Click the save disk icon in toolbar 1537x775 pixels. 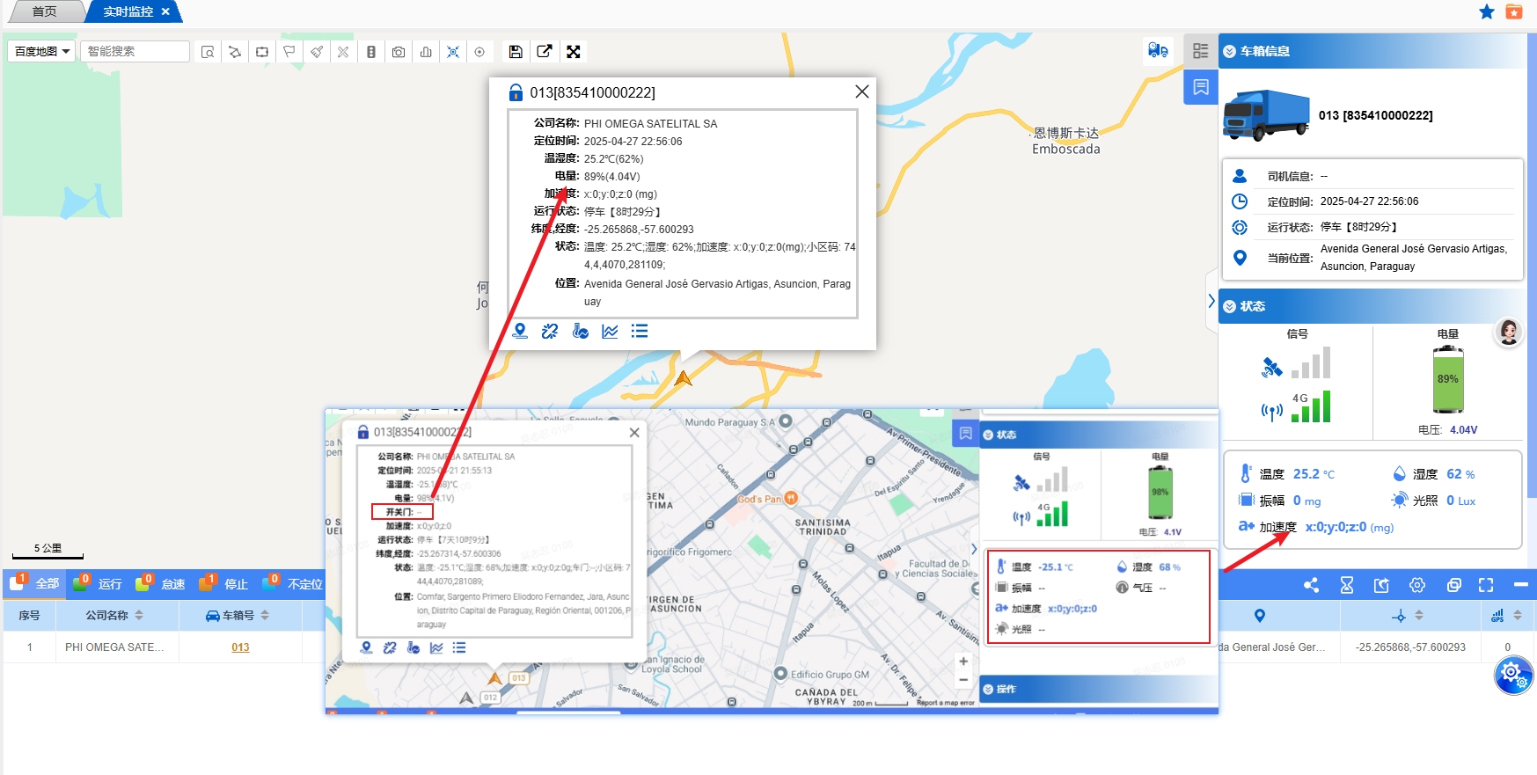(516, 52)
